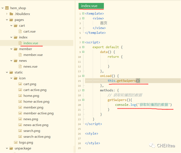
Task: Select index.vue in the project tree
Action: coord(31,43)
